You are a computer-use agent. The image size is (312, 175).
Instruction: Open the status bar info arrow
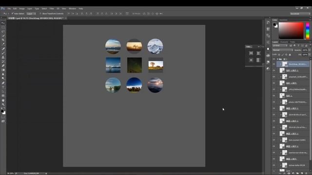pos(46,174)
